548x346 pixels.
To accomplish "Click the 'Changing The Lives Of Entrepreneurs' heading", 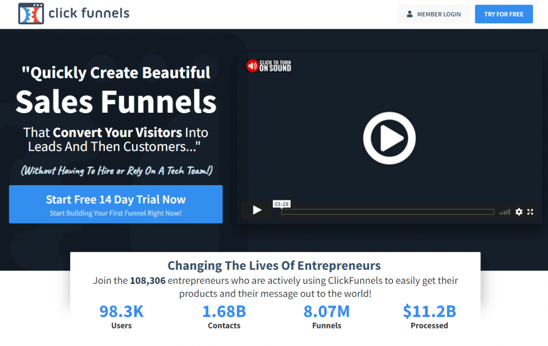I will pyautogui.click(x=275, y=265).
